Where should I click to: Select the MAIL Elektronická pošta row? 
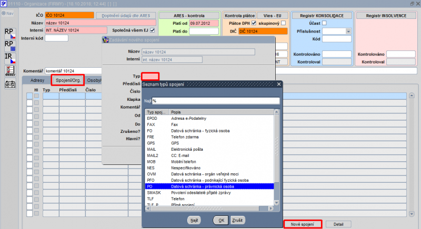coord(209,149)
